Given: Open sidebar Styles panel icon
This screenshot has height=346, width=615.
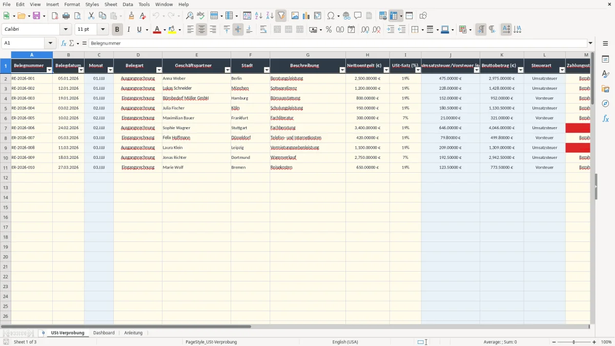Looking at the screenshot, I should click(x=605, y=74).
